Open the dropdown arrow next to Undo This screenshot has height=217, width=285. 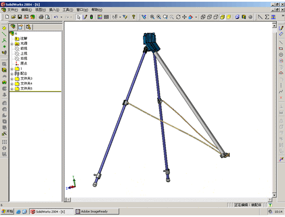tap(61, 17)
